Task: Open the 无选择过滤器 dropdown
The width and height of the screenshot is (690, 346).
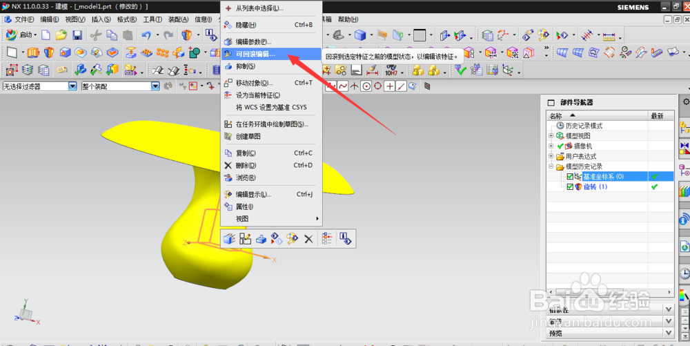Action: pos(72,87)
